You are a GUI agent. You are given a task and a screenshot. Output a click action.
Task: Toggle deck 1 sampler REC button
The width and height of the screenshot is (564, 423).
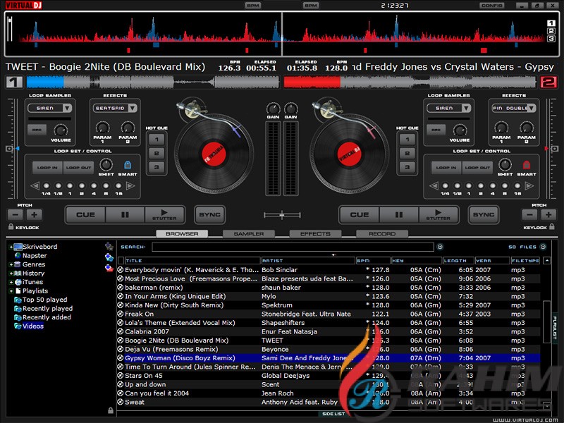pyautogui.click(x=37, y=130)
